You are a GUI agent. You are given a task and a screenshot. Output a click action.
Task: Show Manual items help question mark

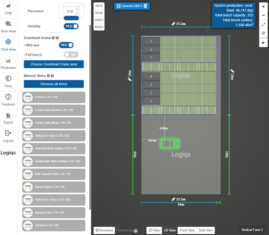click(x=52, y=76)
